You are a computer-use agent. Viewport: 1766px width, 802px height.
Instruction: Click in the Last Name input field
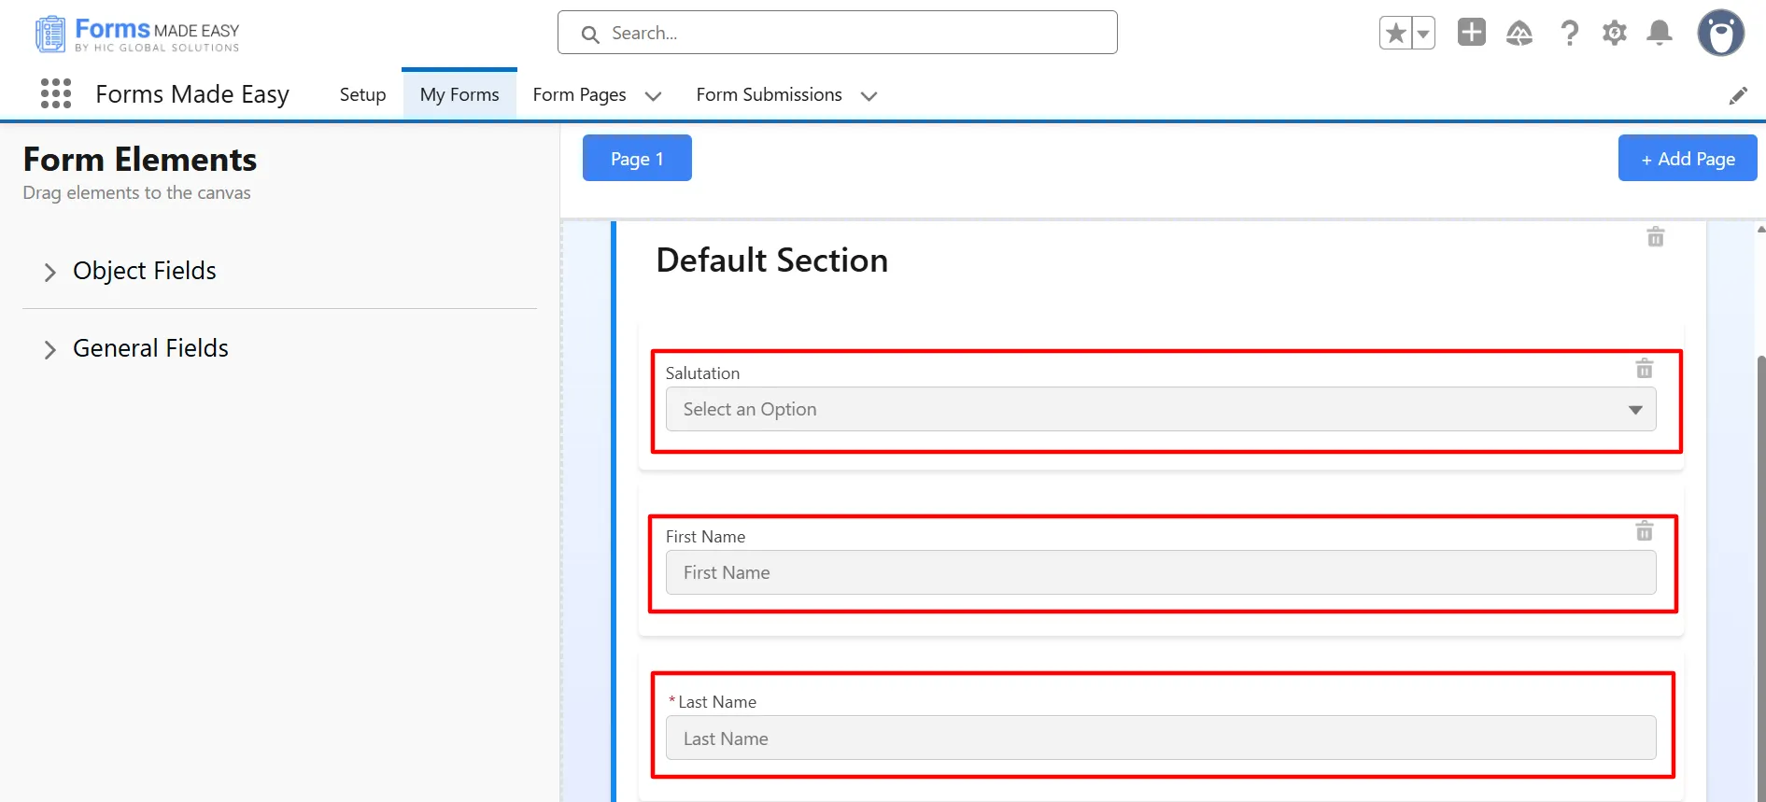[x=1160, y=739]
